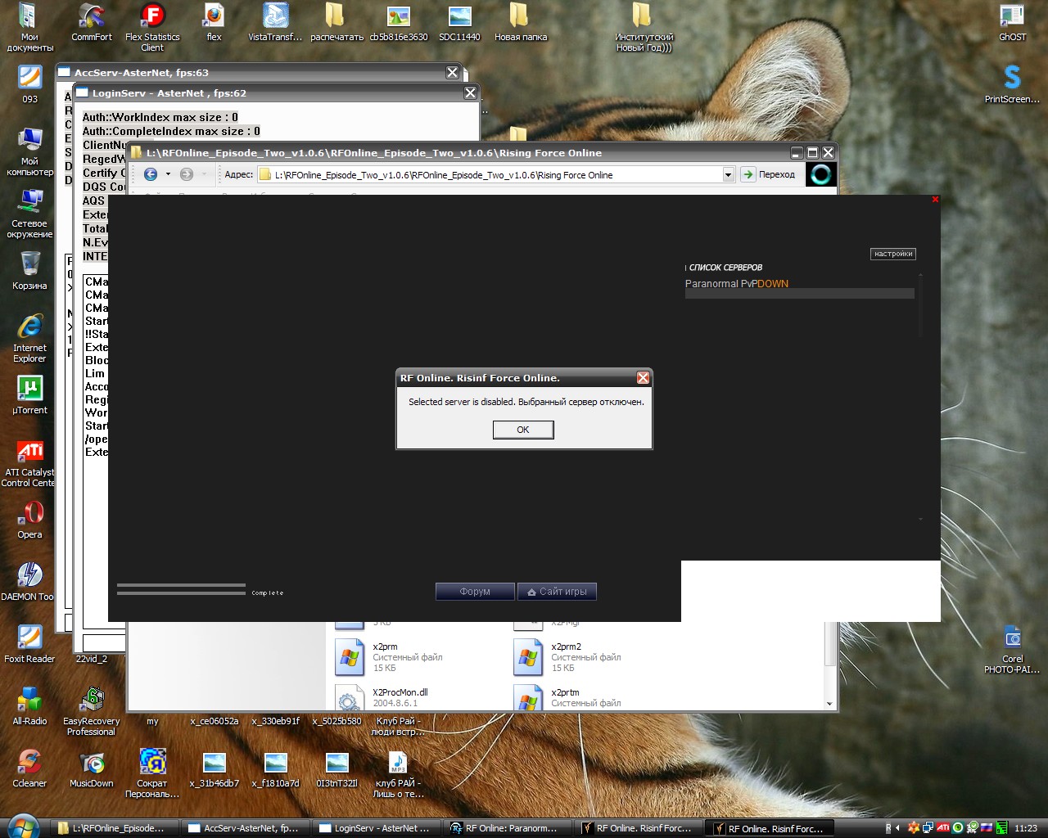Expand hidden system tray icons arrow

(897, 828)
